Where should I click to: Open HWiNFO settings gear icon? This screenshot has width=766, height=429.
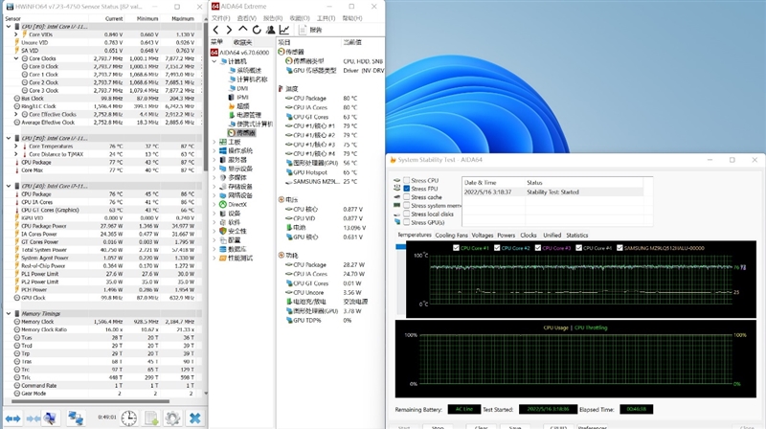click(x=172, y=418)
